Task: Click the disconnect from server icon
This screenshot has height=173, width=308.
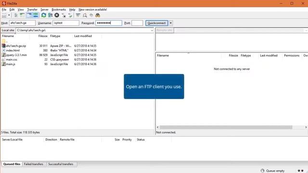Action: point(64,15)
